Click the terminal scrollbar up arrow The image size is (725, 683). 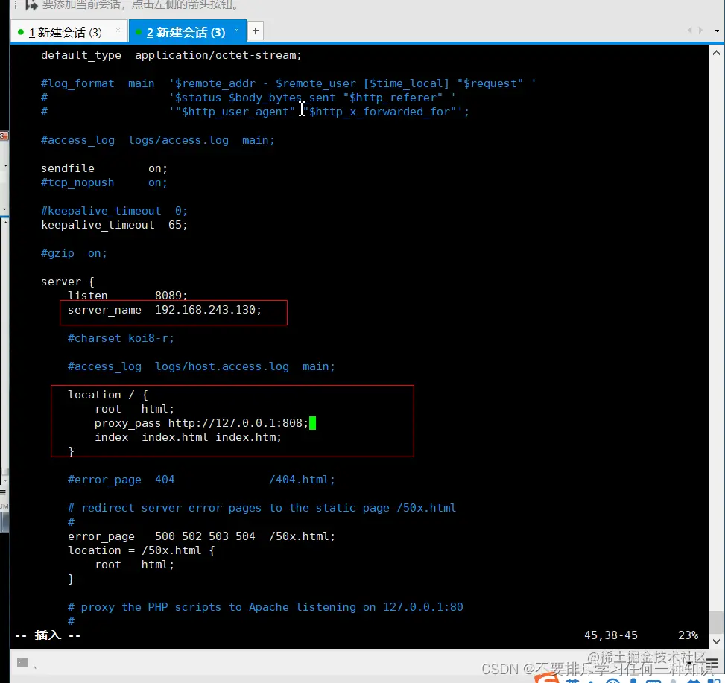[x=716, y=53]
